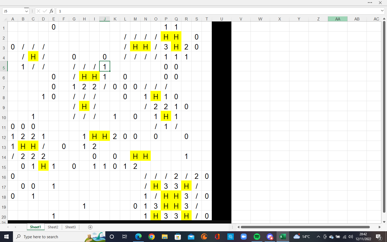Click the Name Box showing J5
The width and height of the screenshot is (387, 242).
coord(13,11)
